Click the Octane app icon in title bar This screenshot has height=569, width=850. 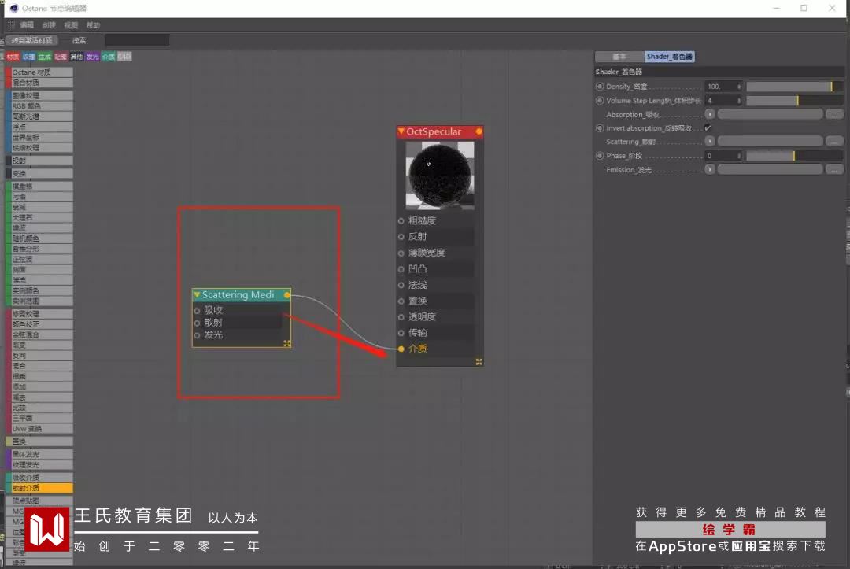[x=14, y=8]
